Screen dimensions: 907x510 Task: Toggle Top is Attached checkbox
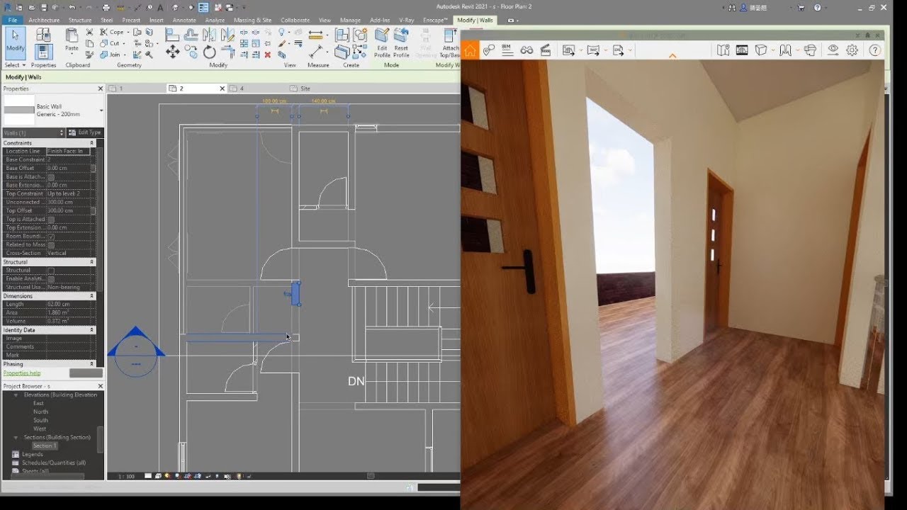[51, 220]
